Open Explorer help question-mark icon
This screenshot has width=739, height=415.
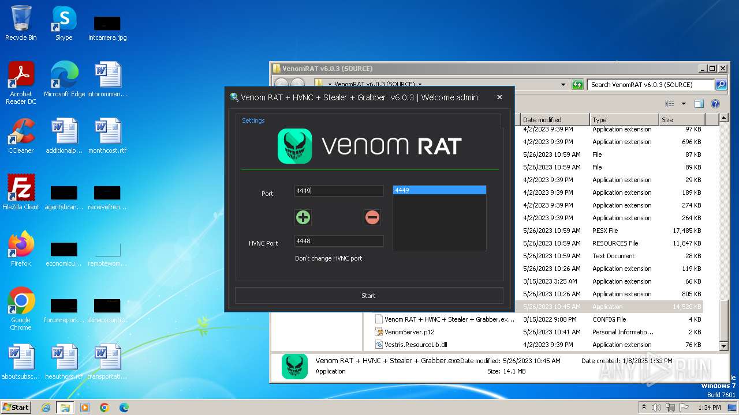(715, 104)
